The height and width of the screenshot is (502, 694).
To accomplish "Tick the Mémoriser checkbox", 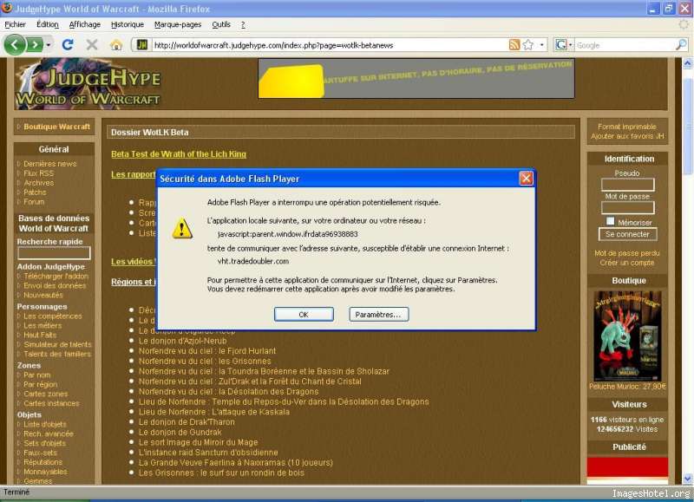I will point(611,221).
